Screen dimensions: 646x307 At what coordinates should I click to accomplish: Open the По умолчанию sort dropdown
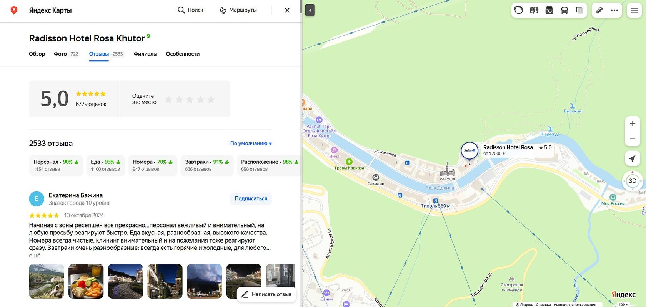(x=251, y=143)
